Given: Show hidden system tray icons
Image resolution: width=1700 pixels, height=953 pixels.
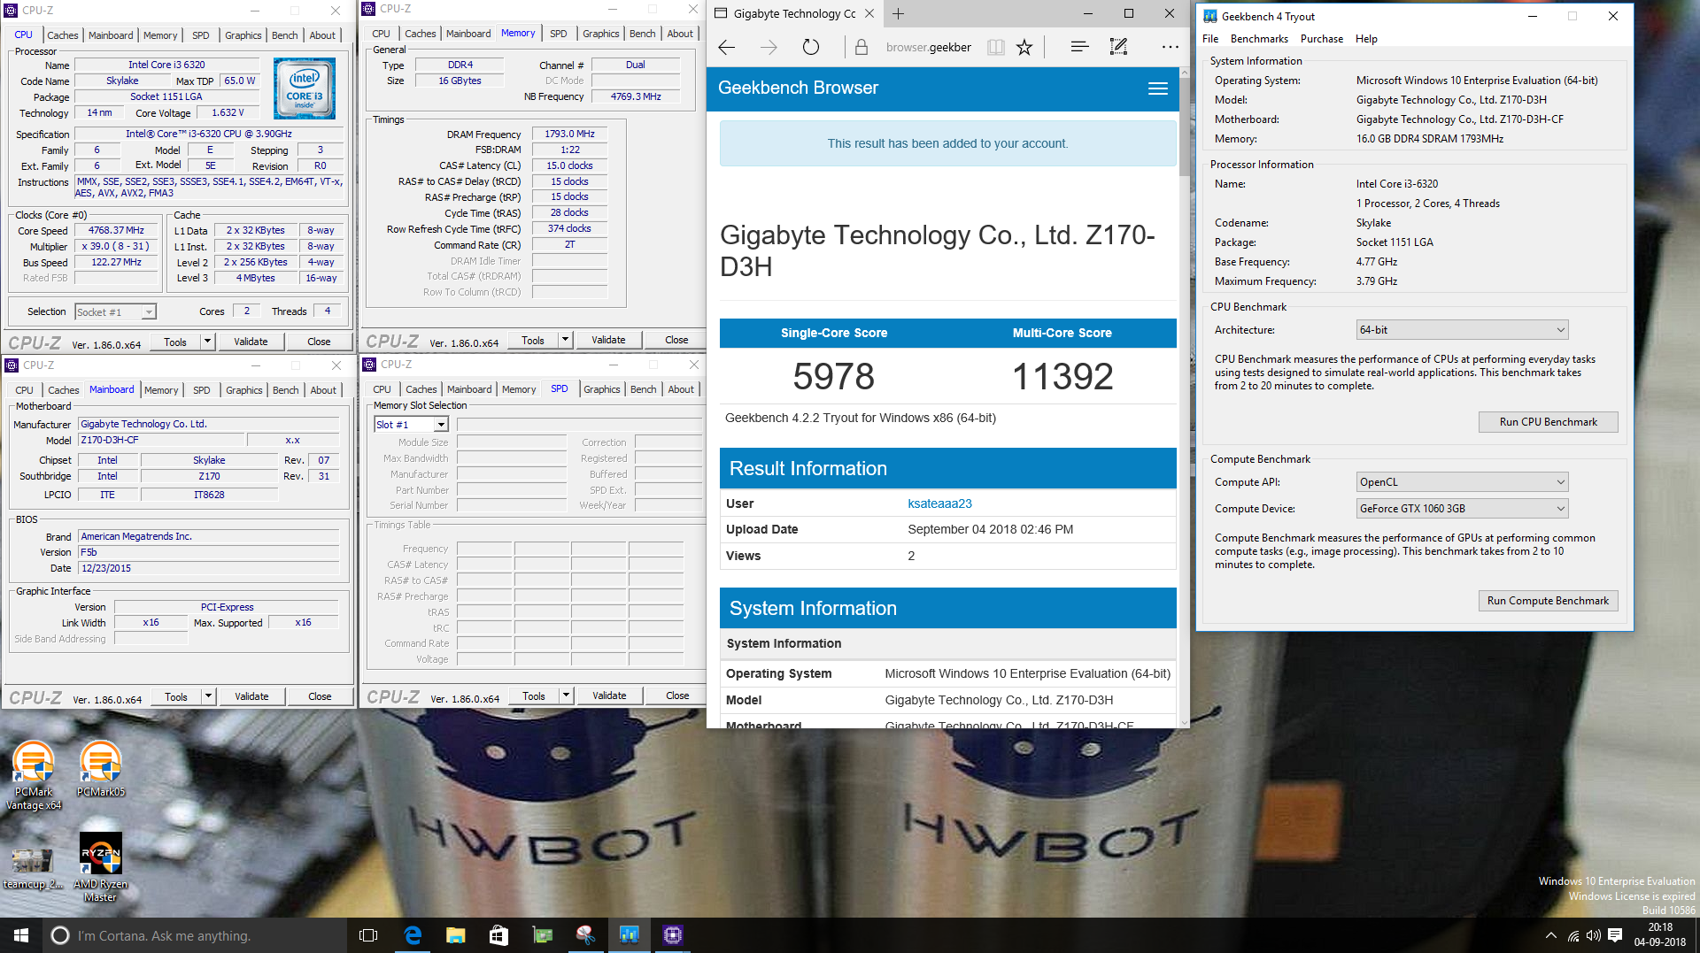Looking at the screenshot, I should (x=1550, y=935).
